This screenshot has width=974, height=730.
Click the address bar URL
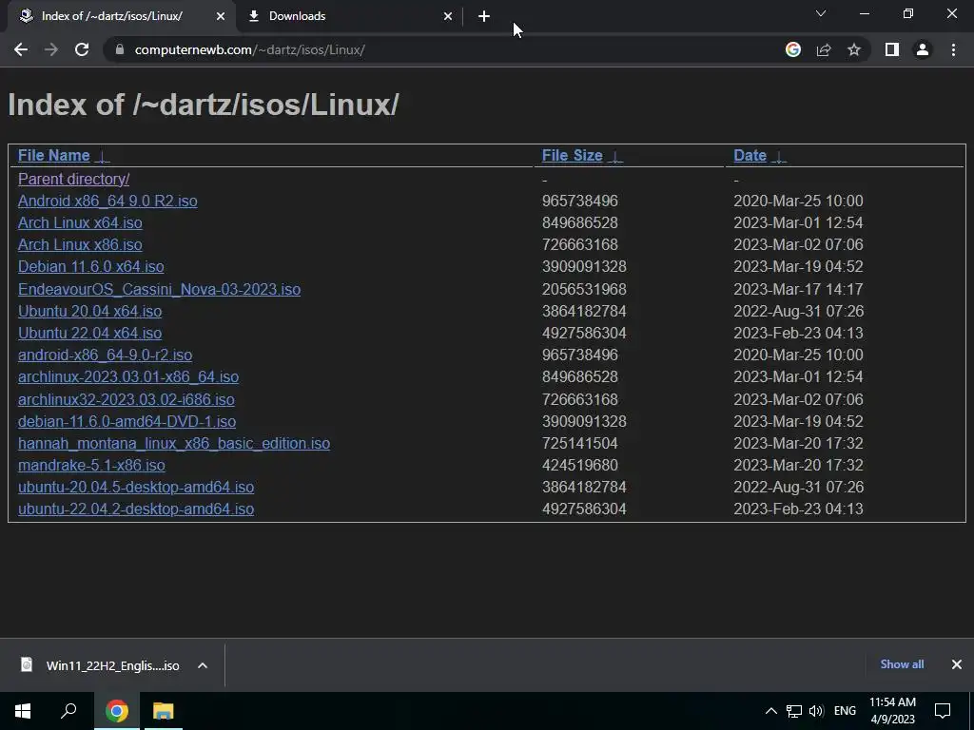pyautogui.click(x=250, y=49)
